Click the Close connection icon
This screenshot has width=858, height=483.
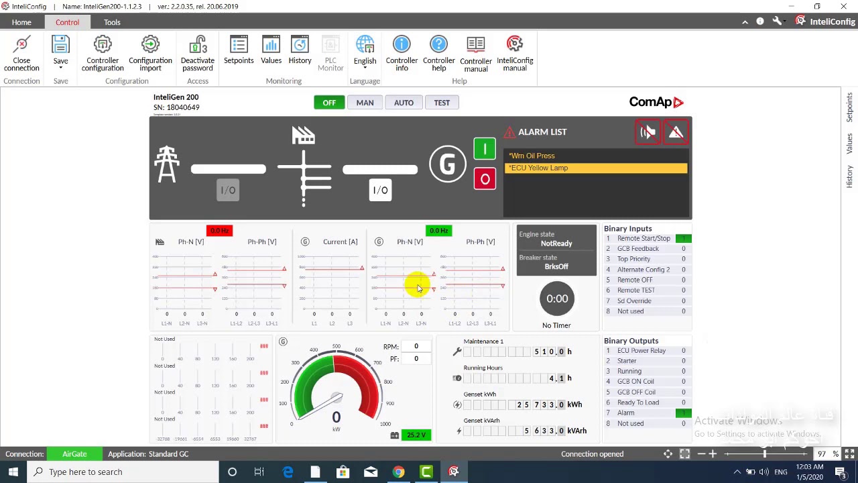[x=21, y=53]
